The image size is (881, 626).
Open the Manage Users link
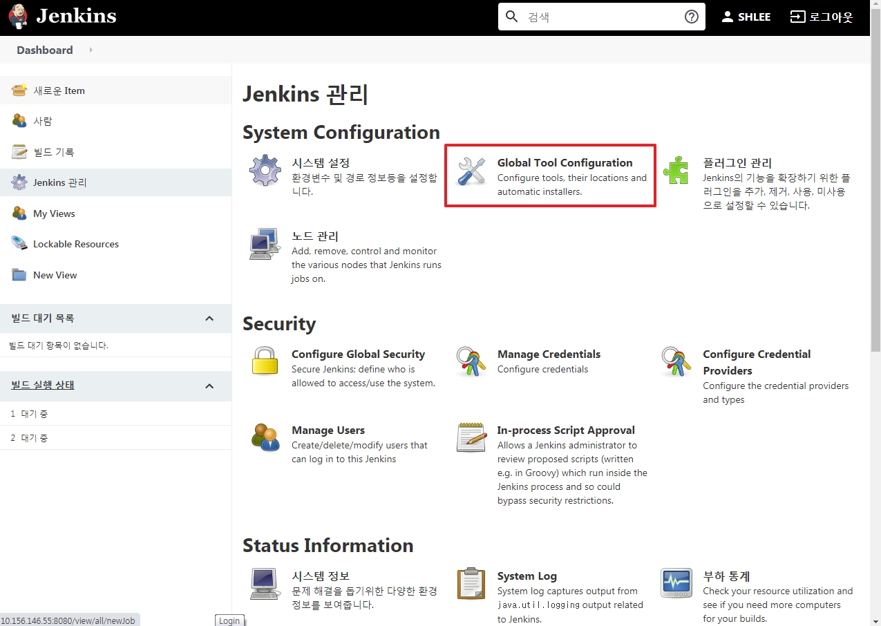click(x=328, y=430)
